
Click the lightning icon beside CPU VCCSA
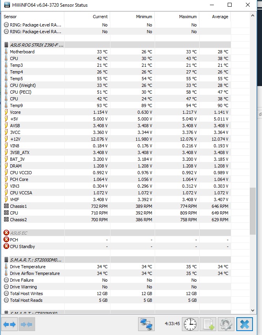point(6,193)
